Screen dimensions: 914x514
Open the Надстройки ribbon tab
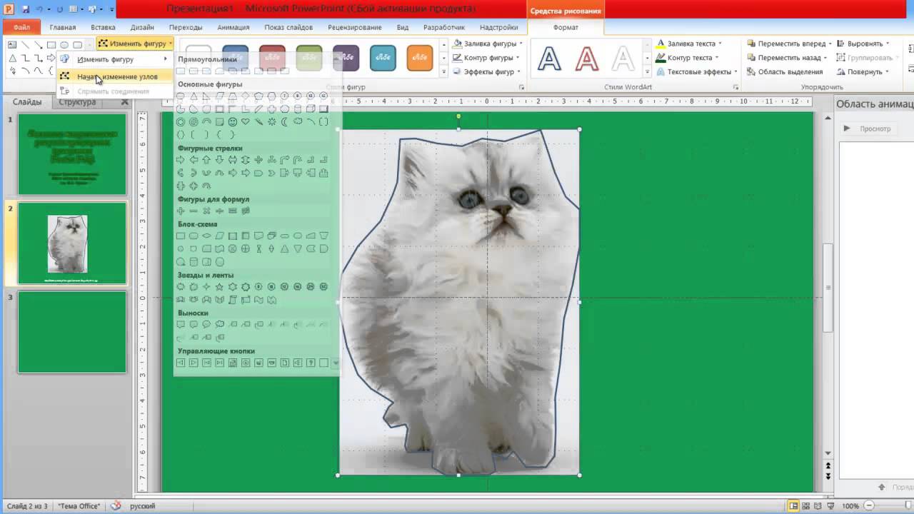pos(499,27)
